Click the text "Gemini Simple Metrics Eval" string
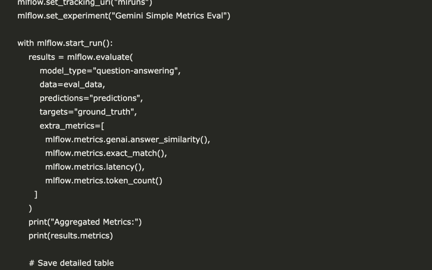The width and height of the screenshot is (432, 270). coord(169,16)
